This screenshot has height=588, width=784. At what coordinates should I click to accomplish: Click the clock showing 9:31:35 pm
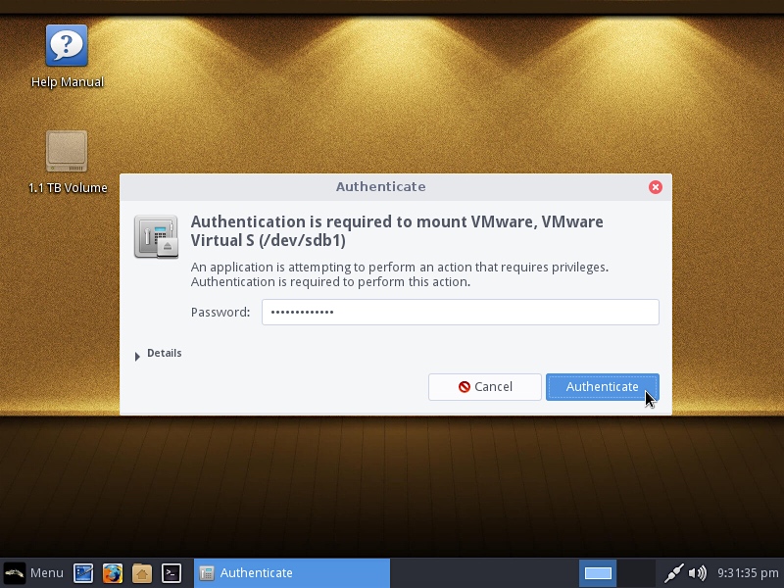(748, 573)
